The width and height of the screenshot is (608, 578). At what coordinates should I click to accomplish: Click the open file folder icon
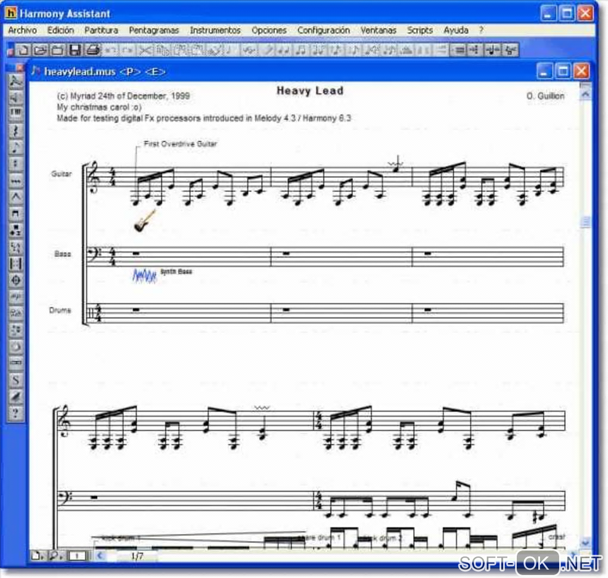40,50
